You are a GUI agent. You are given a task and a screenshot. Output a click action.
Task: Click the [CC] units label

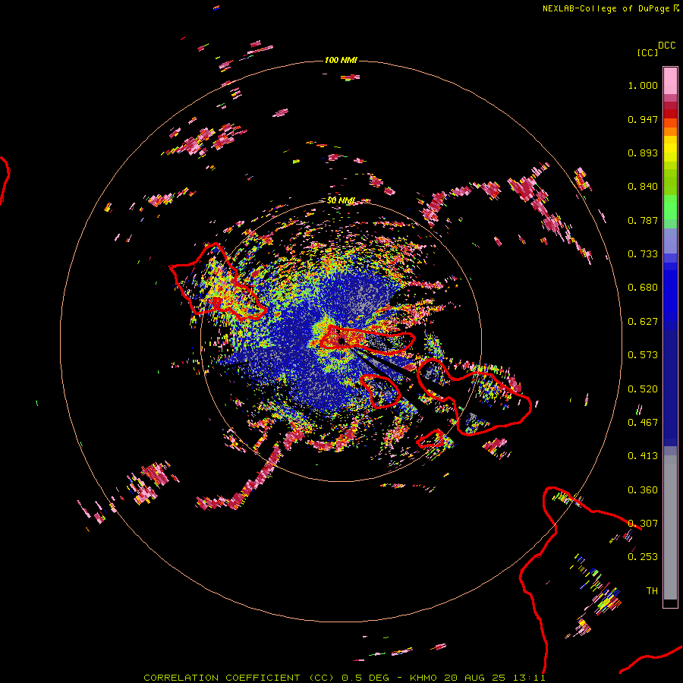click(x=647, y=52)
